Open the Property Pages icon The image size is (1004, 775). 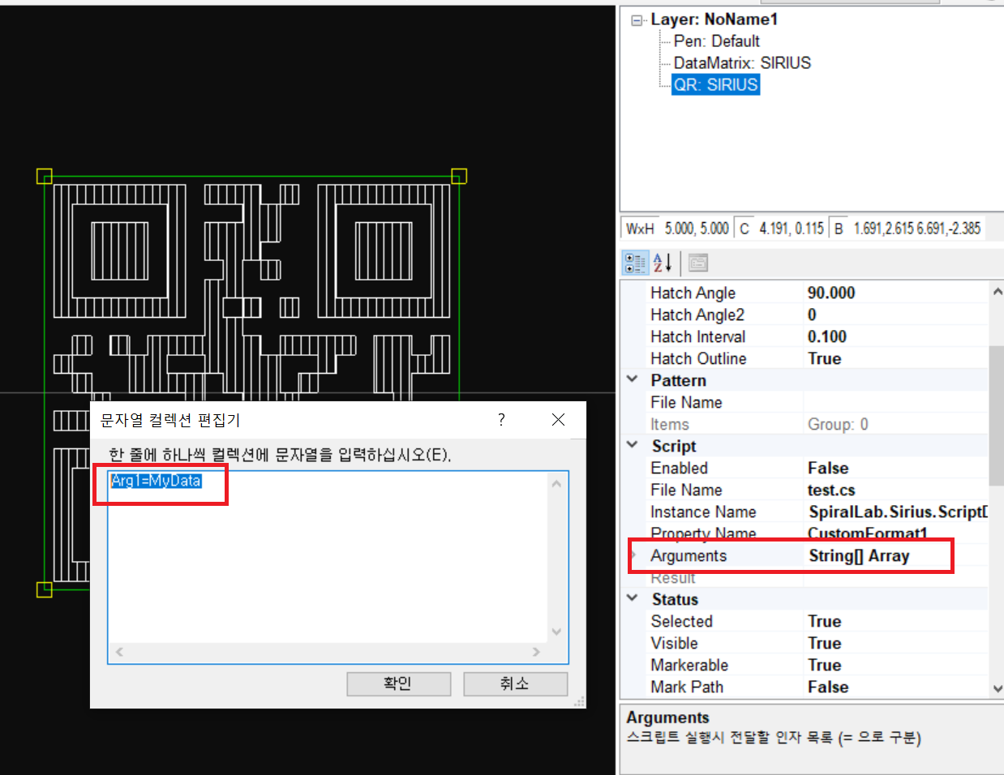697,263
